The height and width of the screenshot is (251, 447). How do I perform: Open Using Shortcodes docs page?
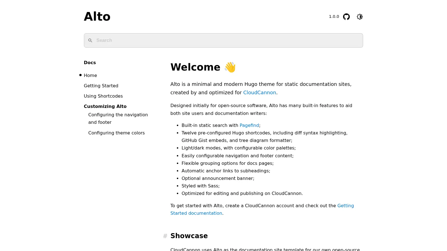(103, 96)
